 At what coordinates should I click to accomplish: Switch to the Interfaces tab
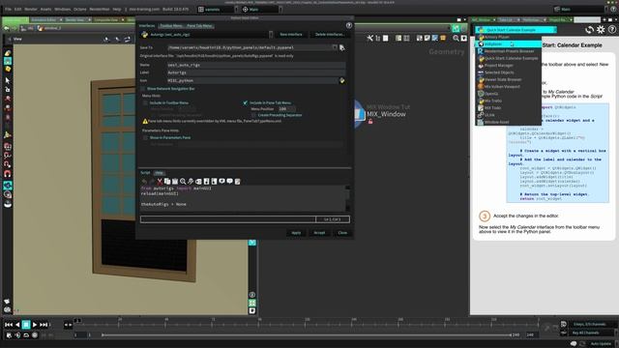point(147,26)
